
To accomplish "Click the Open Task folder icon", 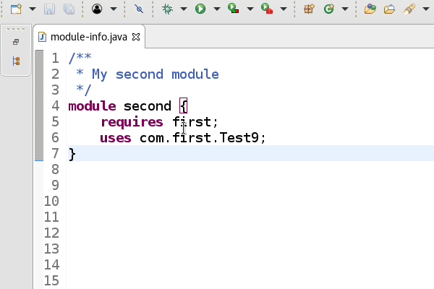I will pyautogui.click(x=389, y=9).
